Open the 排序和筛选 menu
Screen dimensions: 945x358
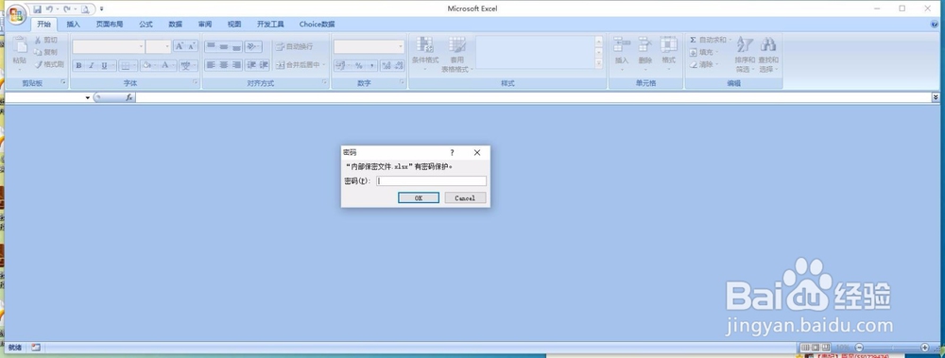[745, 54]
